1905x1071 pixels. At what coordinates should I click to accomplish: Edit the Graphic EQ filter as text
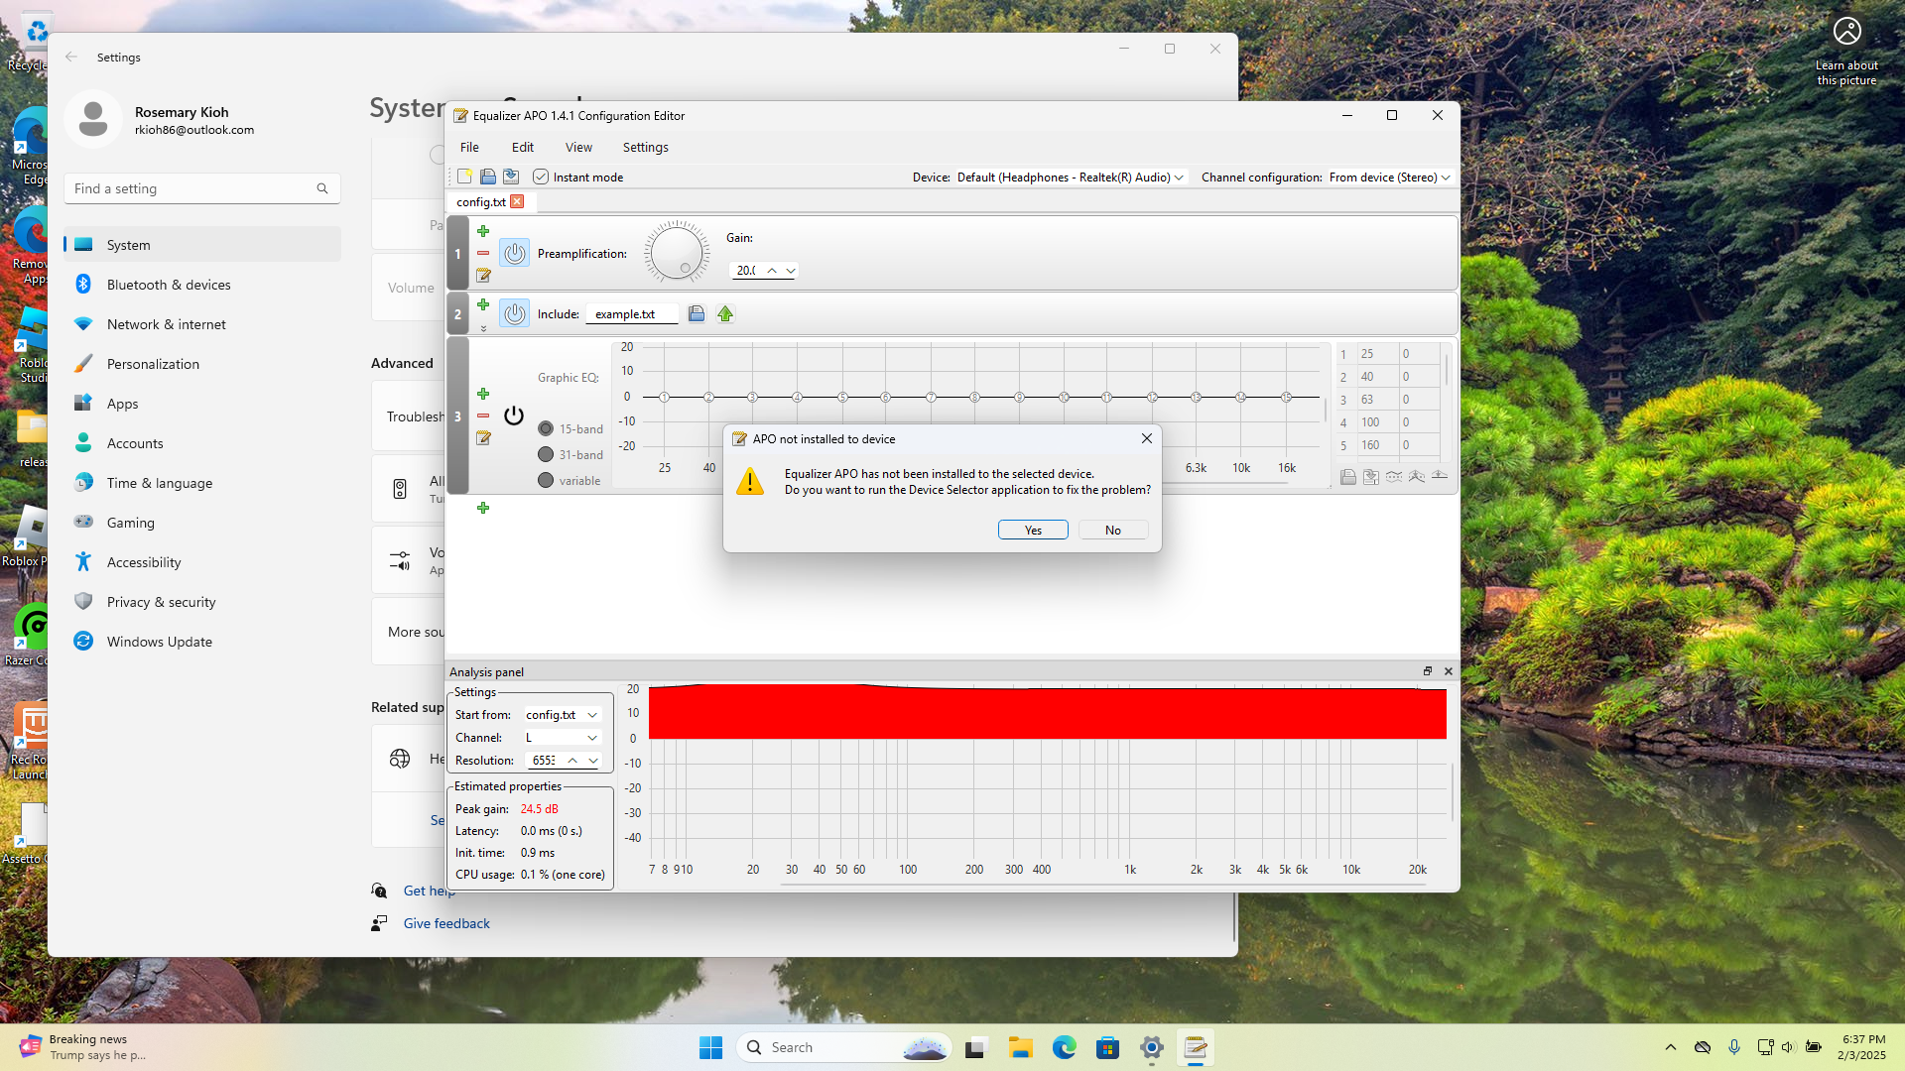point(483,437)
